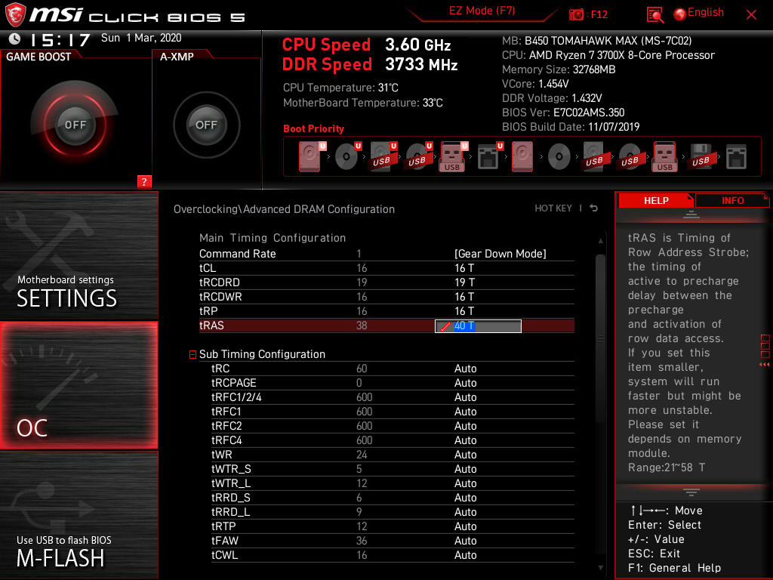Switch to the INFO tab
The image size is (773, 580).
click(x=732, y=200)
